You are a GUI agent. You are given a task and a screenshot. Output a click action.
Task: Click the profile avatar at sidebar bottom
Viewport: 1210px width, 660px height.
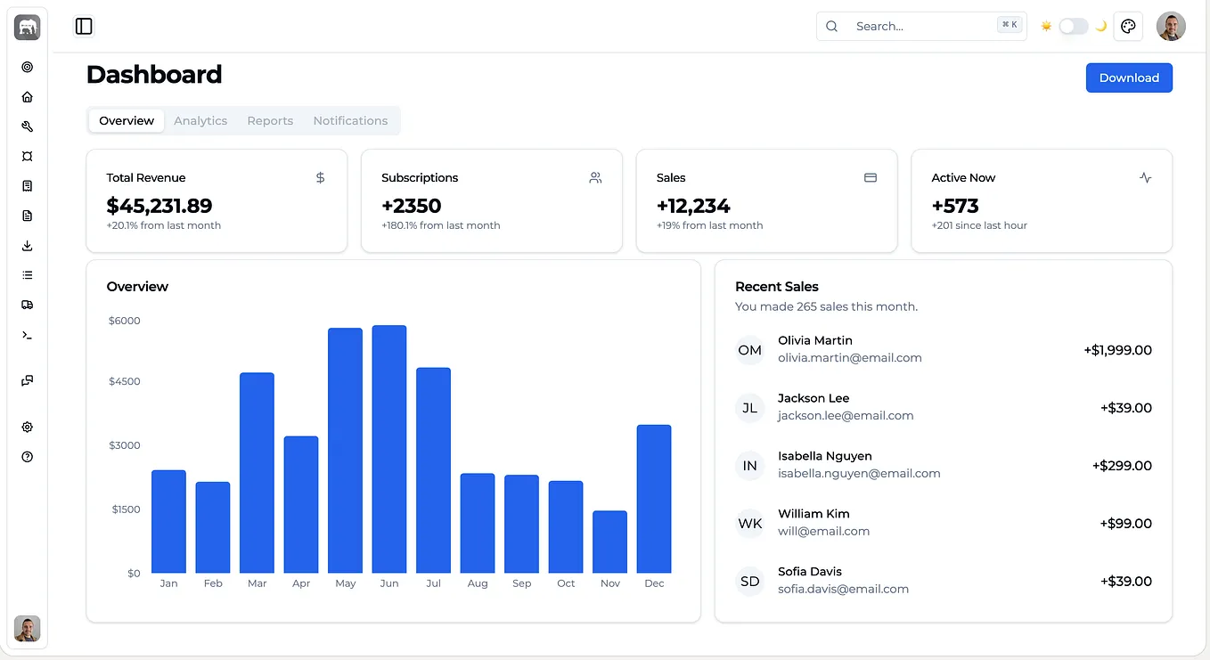[27, 629]
